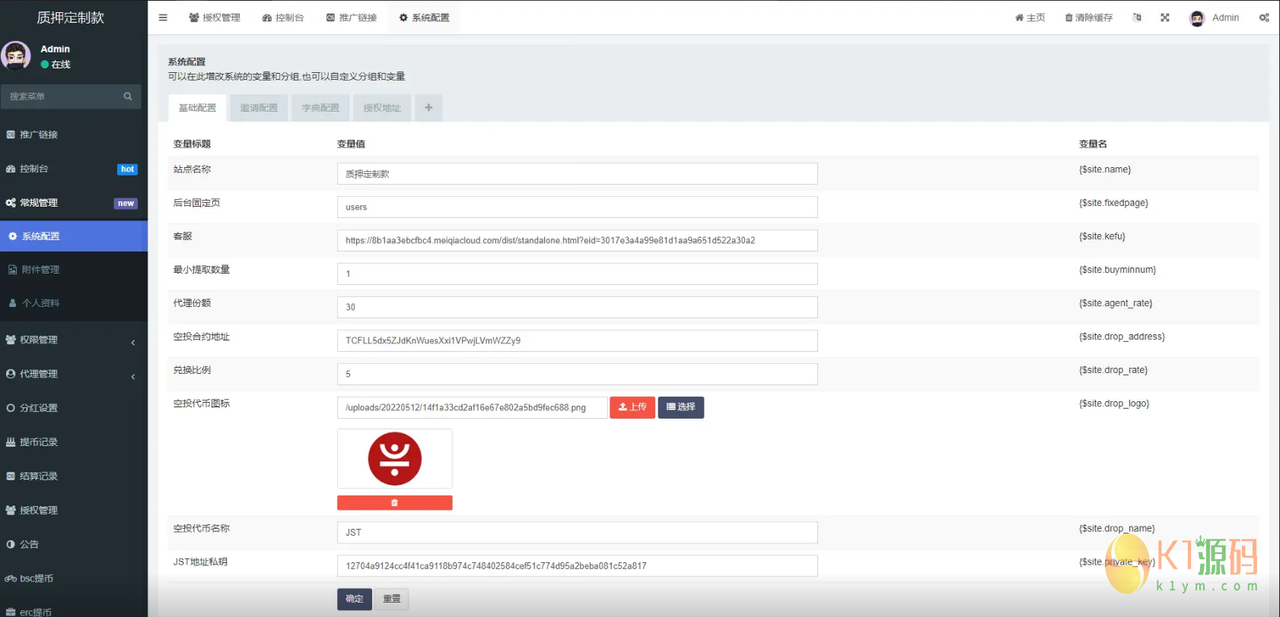Open 个人资料 in the sidebar
The width and height of the screenshot is (1280, 617).
click(x=74, y=303)
